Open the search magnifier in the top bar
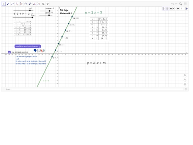The image size is (193, 145). click(x=180, y=4)
